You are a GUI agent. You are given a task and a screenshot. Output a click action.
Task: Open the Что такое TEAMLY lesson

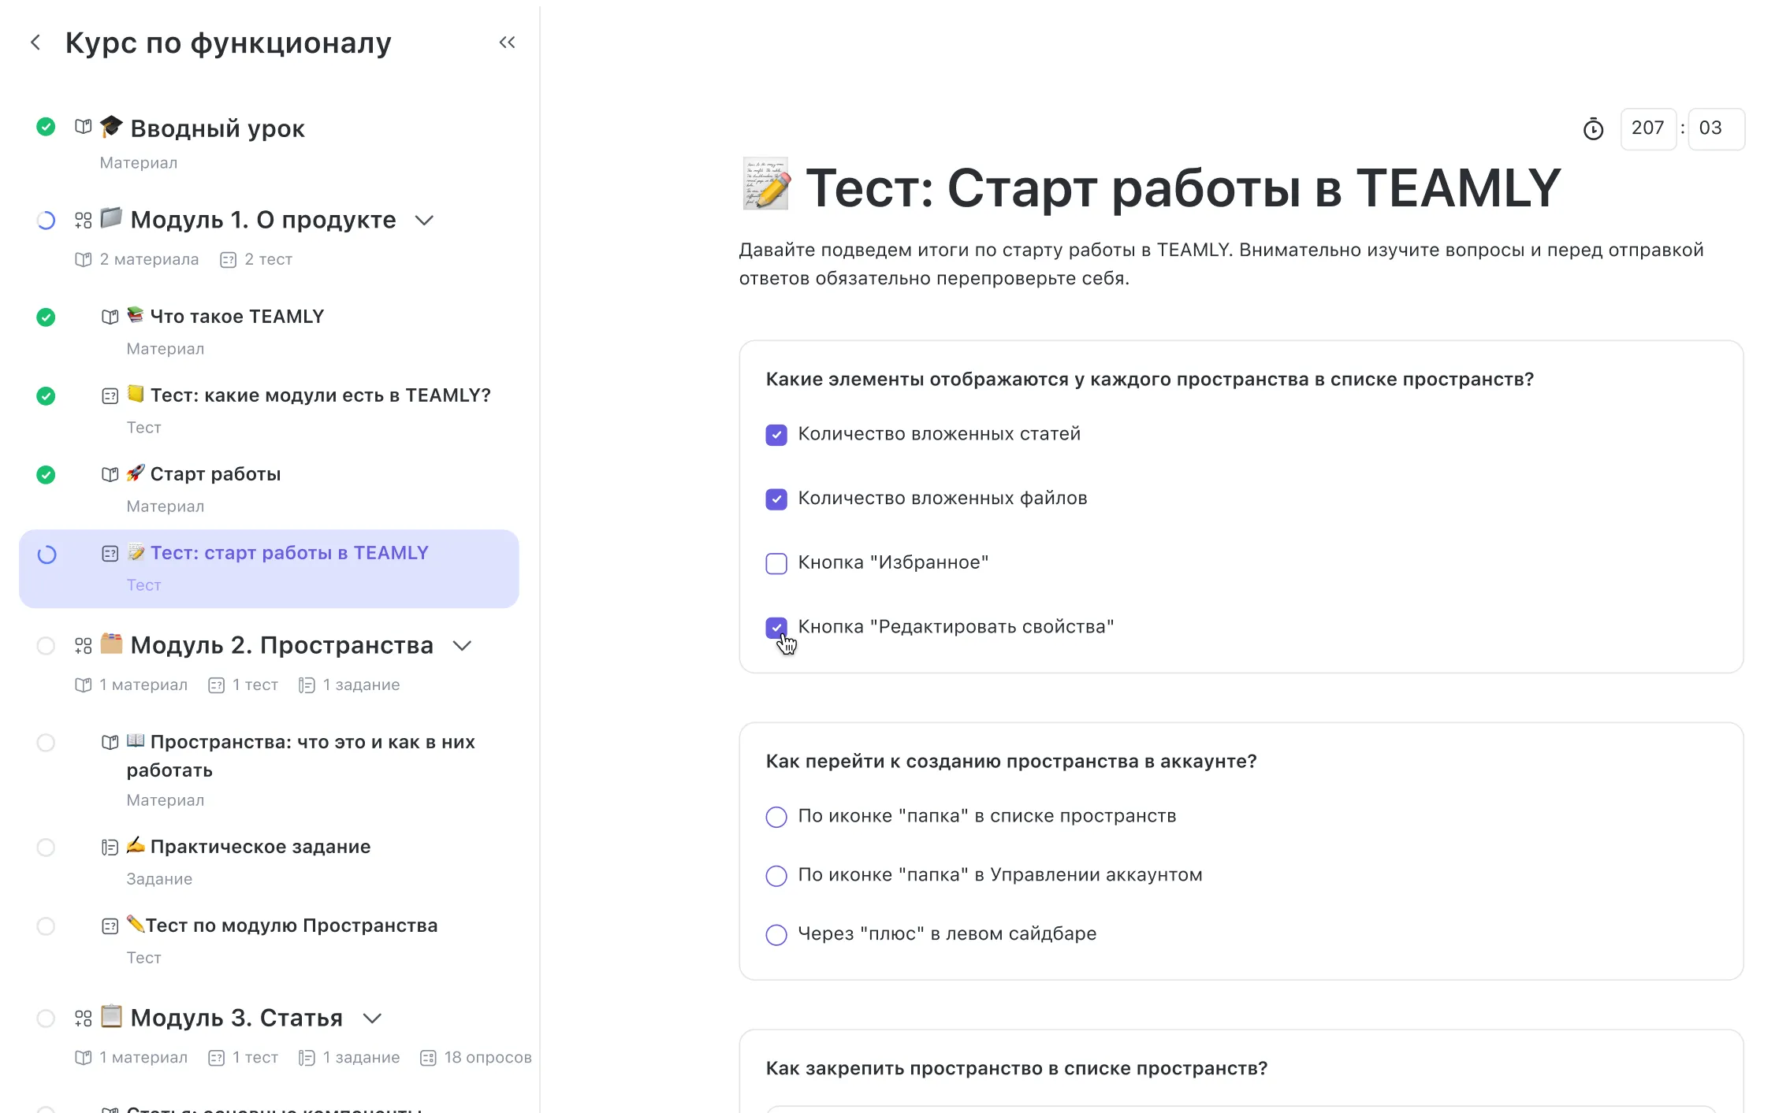coord(236,317)
